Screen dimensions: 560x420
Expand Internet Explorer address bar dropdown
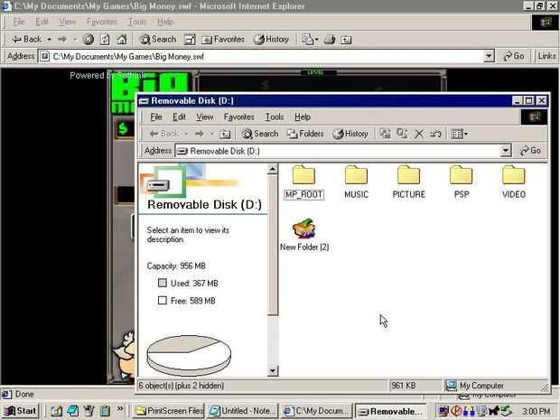[x=489, y=56]
